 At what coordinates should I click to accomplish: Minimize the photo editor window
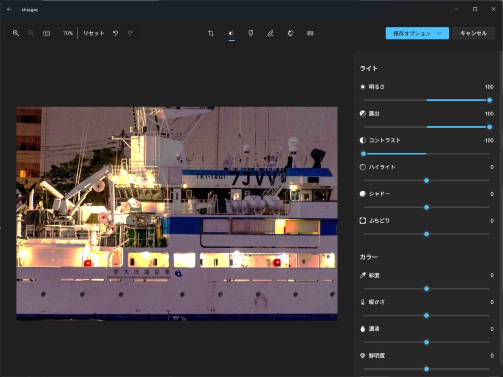click(457, 9)
